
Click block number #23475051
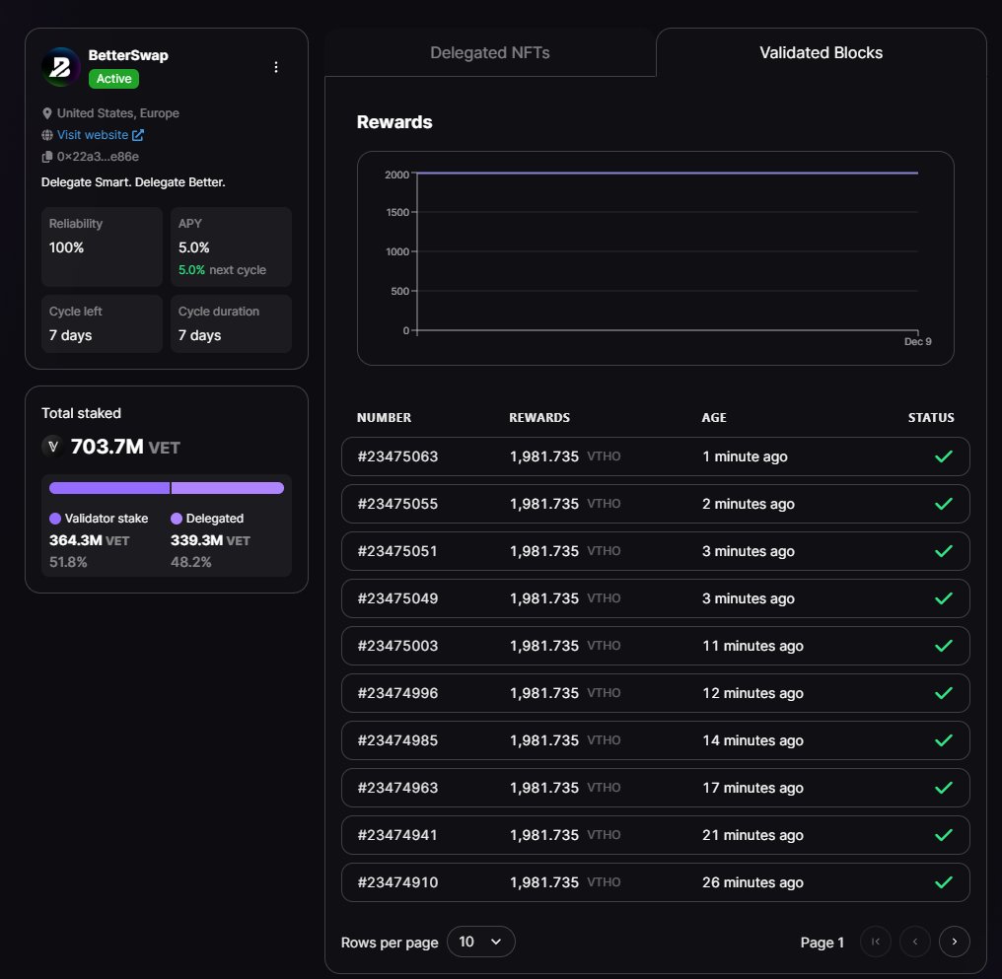[397, 551]
